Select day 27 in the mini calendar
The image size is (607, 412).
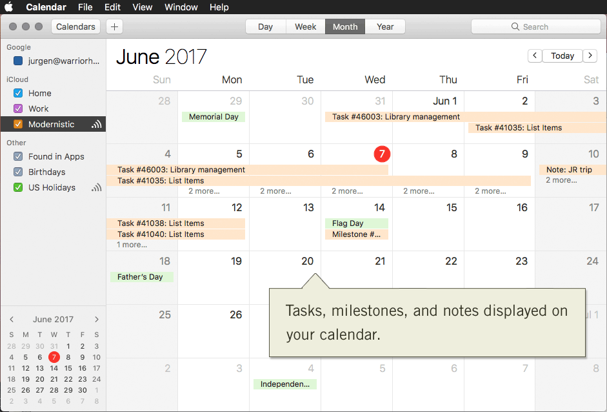click(40, 390)
